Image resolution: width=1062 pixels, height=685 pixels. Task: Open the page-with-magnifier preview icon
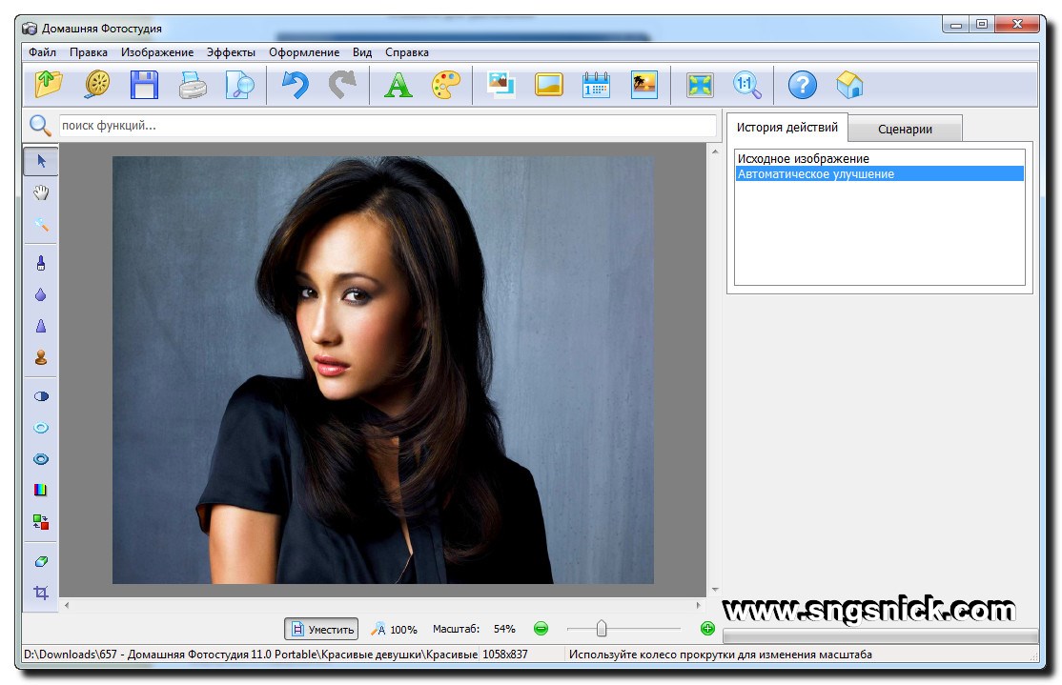[x=240, y=86]
